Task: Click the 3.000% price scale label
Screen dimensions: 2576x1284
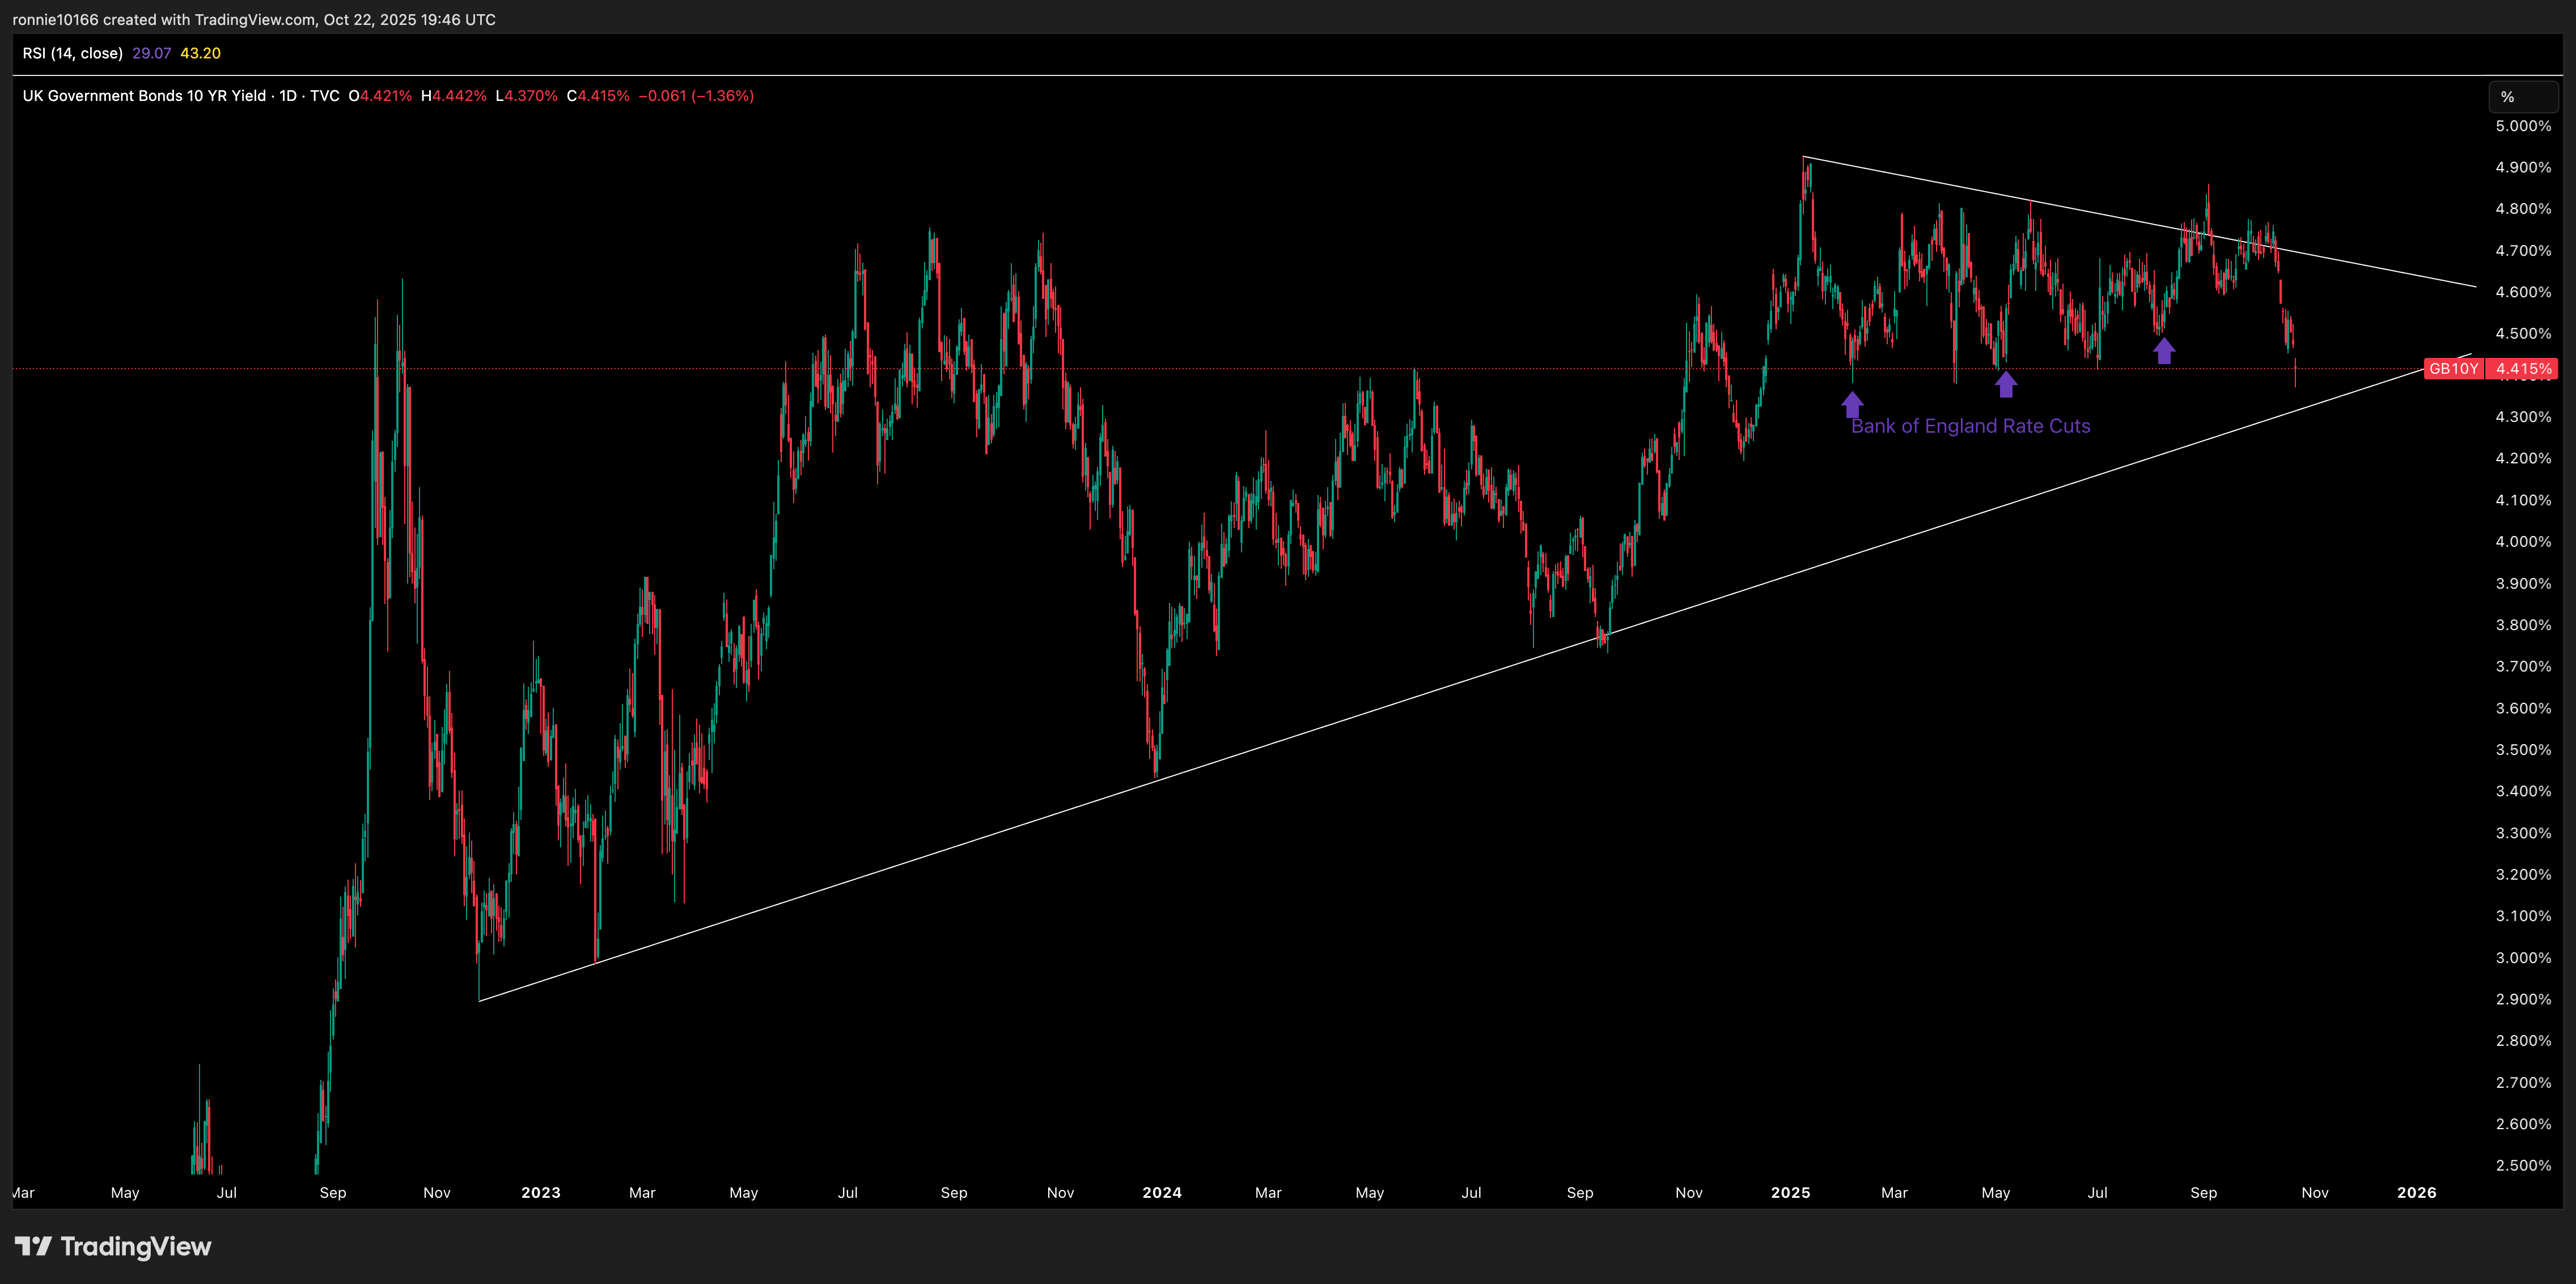Action: [2523, 958]
